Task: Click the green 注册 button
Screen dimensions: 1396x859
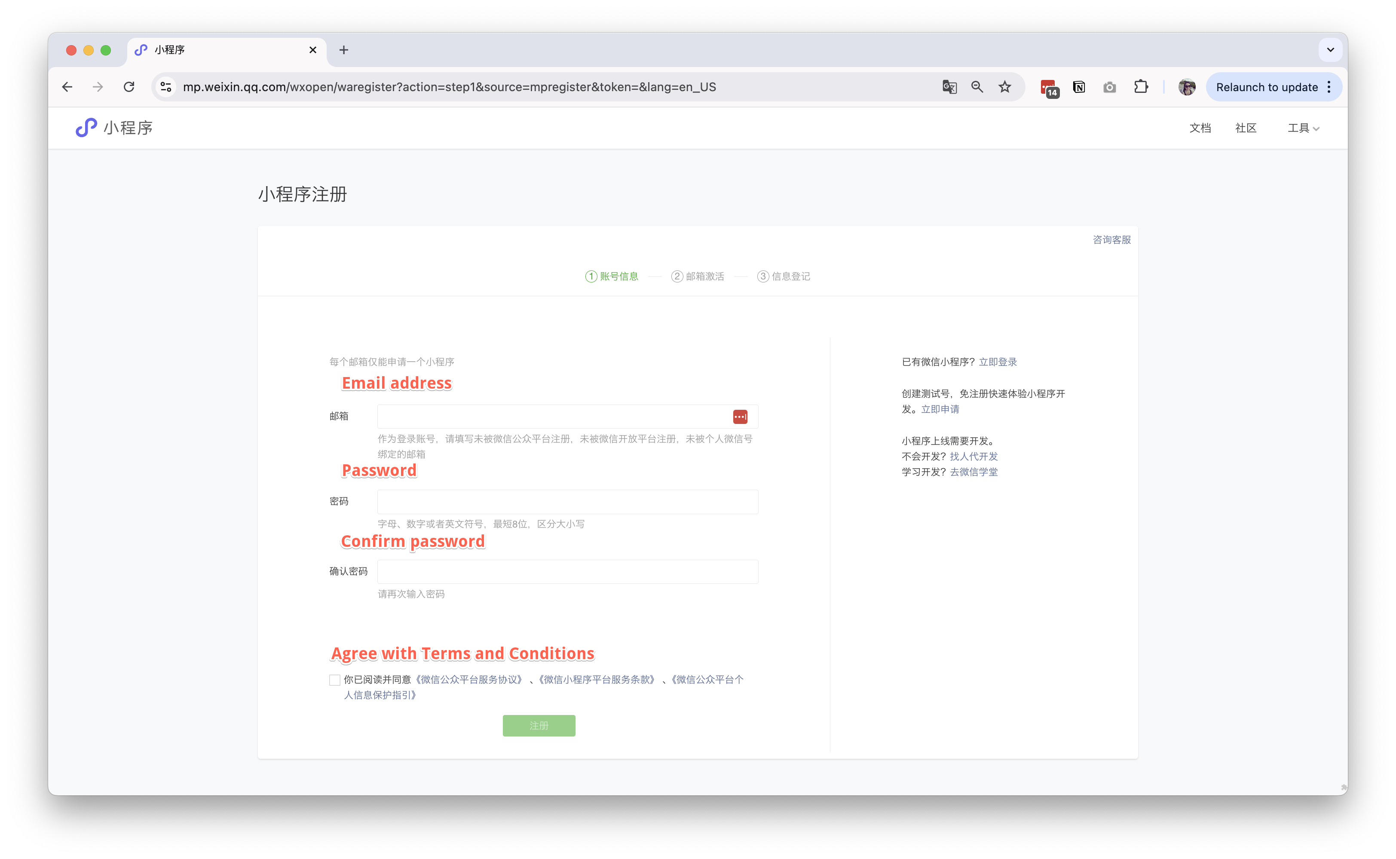Action: click(x=539, y=725)
